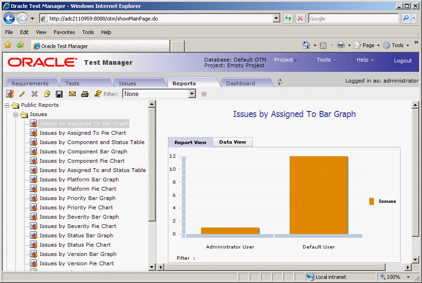Click the report tree vertical scrollbar down arrow

pos(152,267)
